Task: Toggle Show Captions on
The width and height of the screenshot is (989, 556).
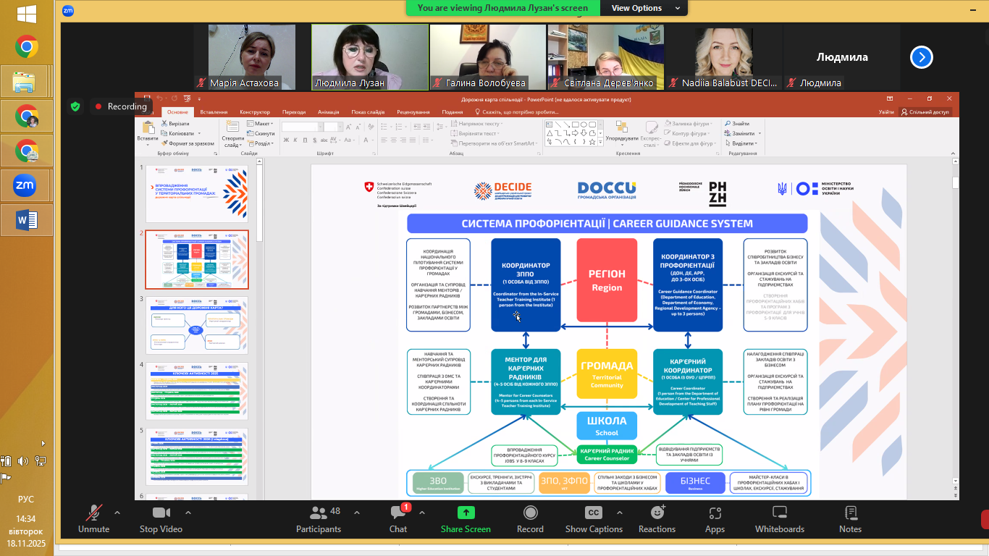Action: [x=593, y=513]
